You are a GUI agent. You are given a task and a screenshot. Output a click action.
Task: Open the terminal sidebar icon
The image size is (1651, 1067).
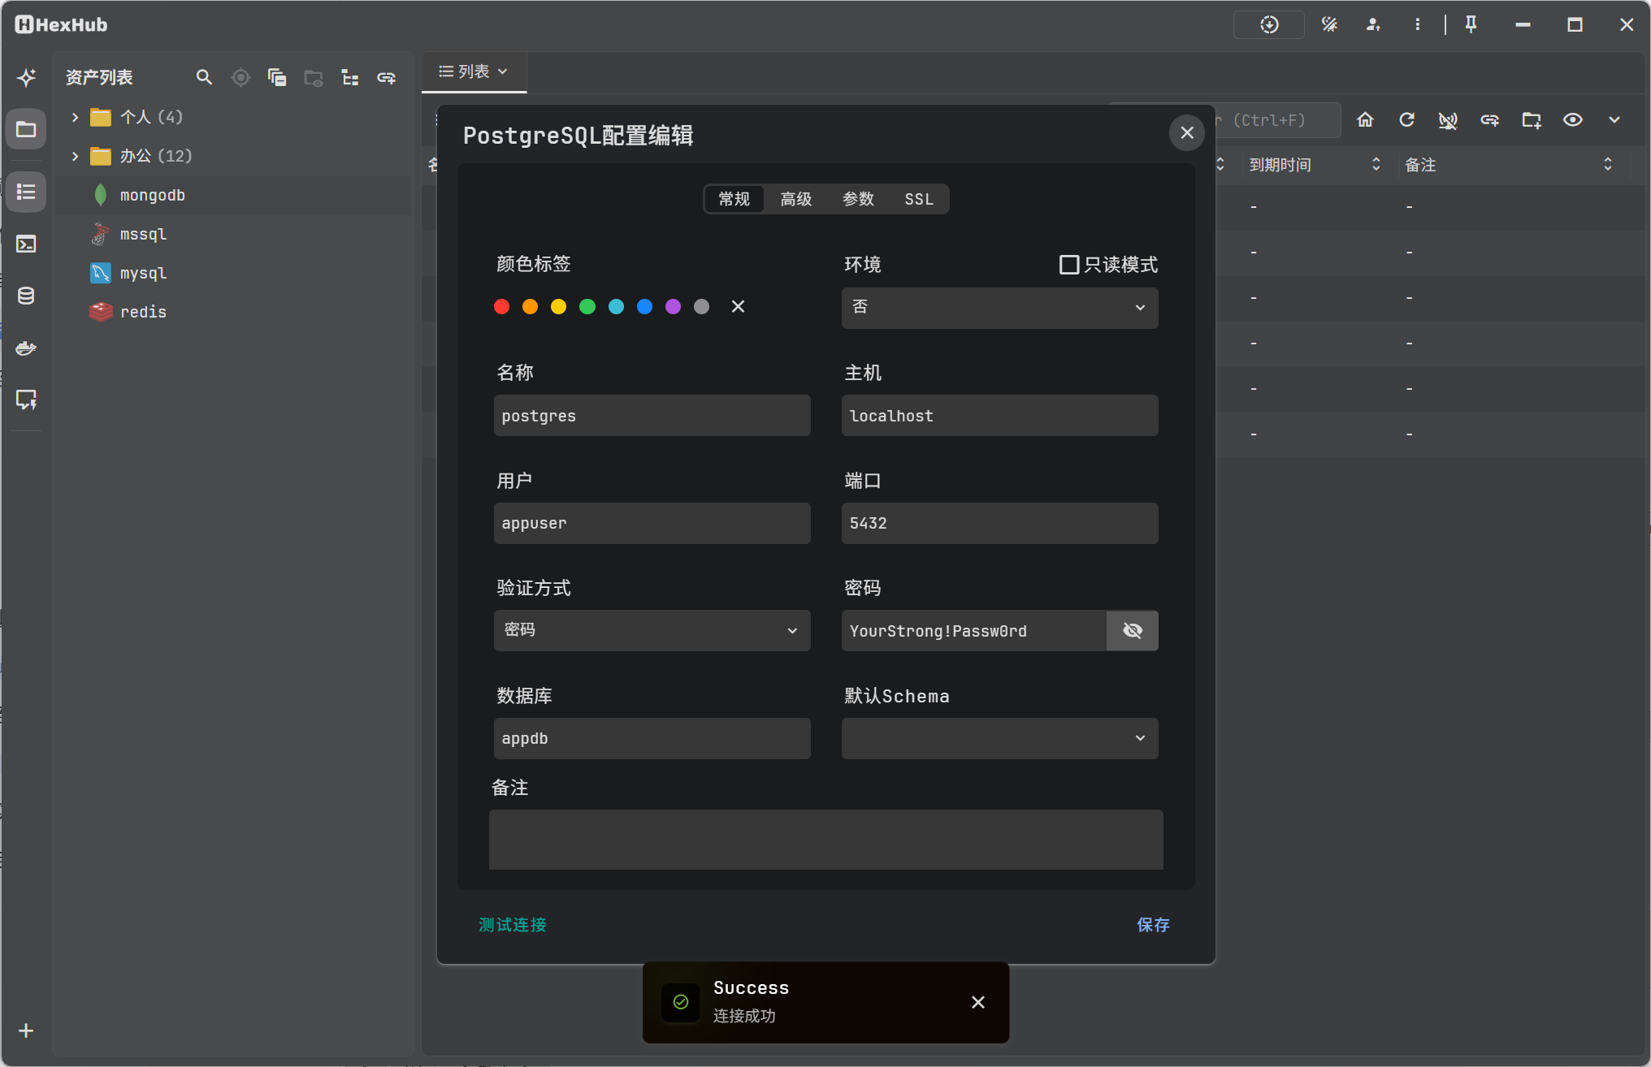coord(26,244)
